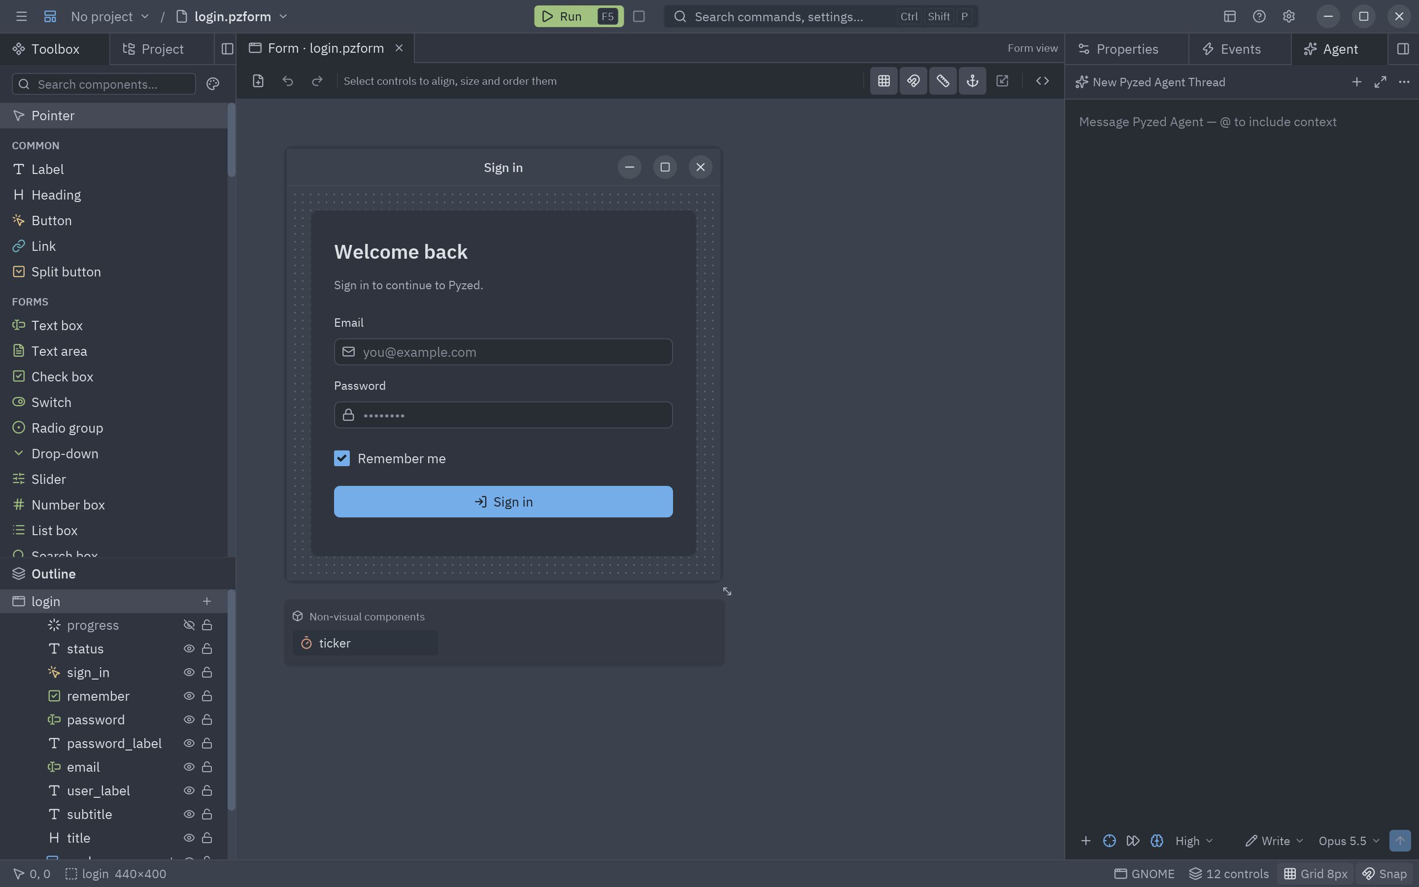Open form in external preview icon

[1002, 81]
